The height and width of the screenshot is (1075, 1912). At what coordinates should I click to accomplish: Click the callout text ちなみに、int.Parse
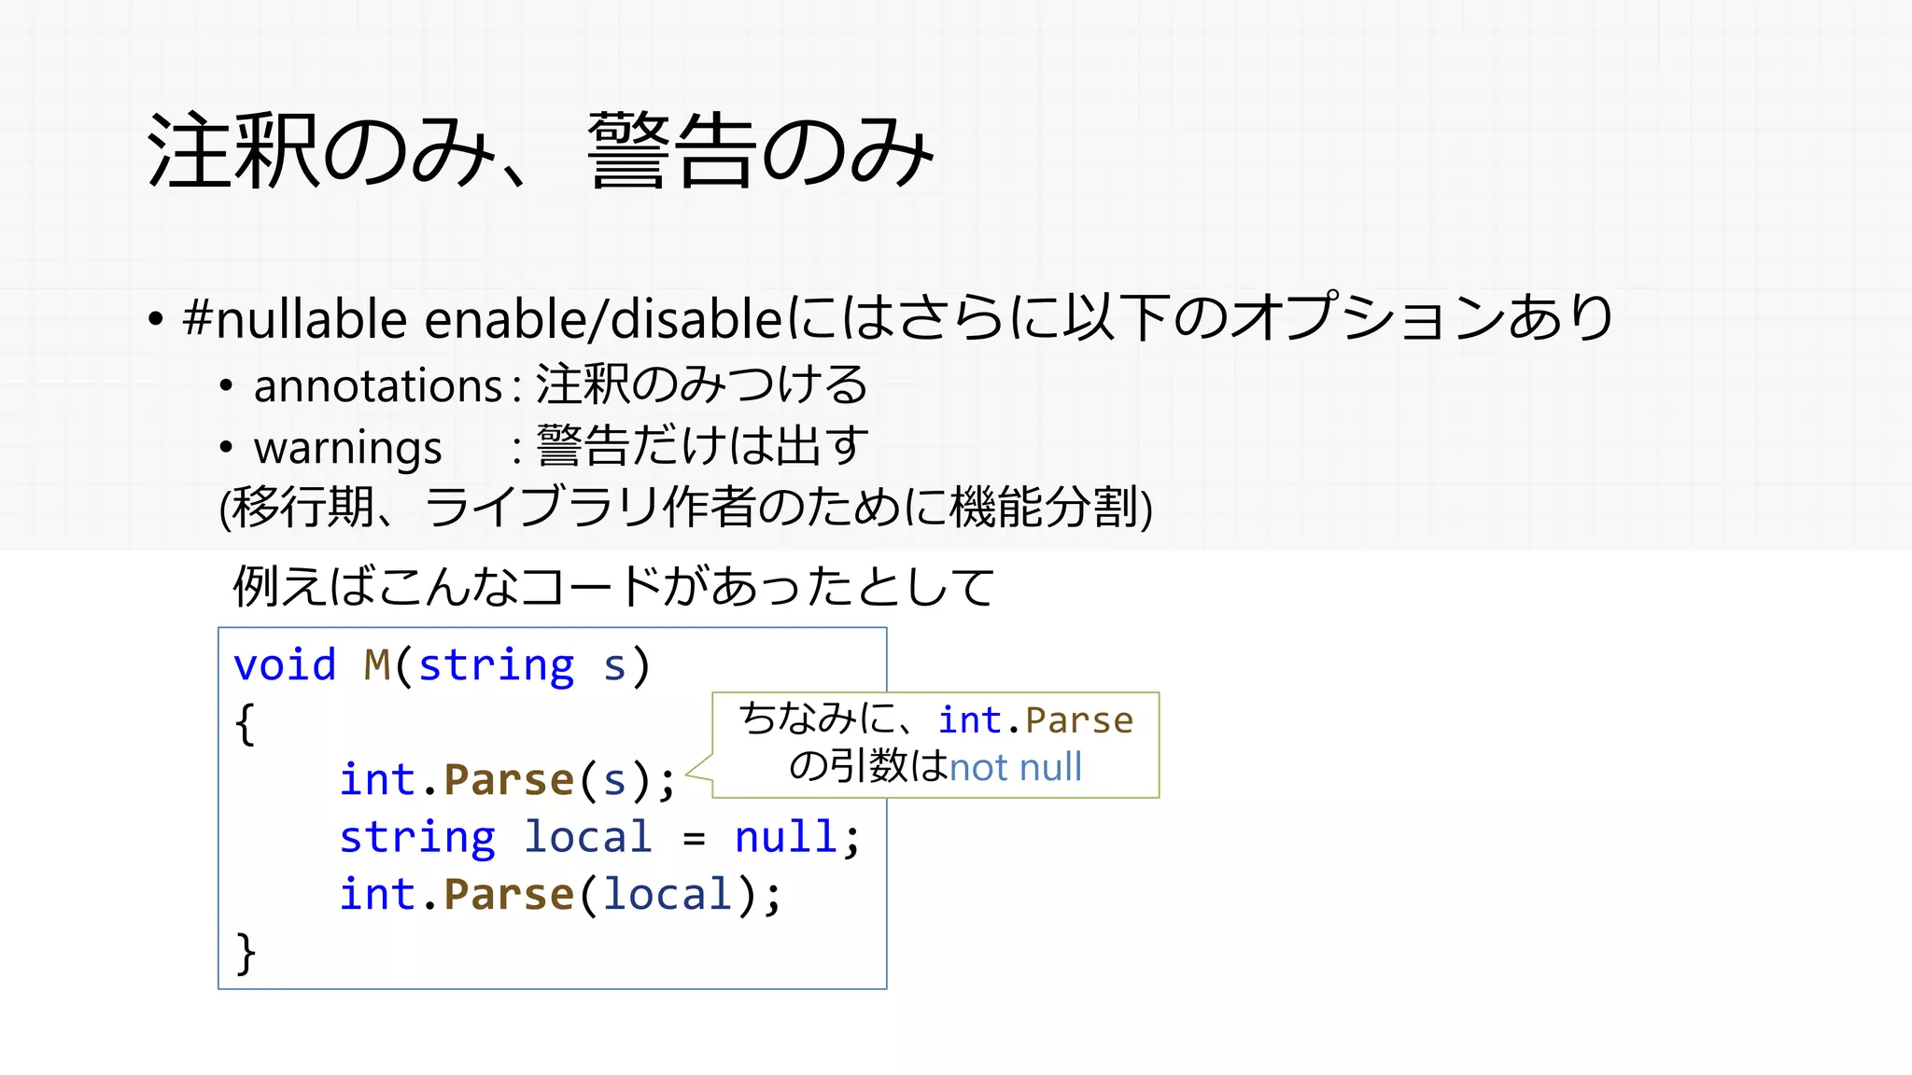coord(936,719)
